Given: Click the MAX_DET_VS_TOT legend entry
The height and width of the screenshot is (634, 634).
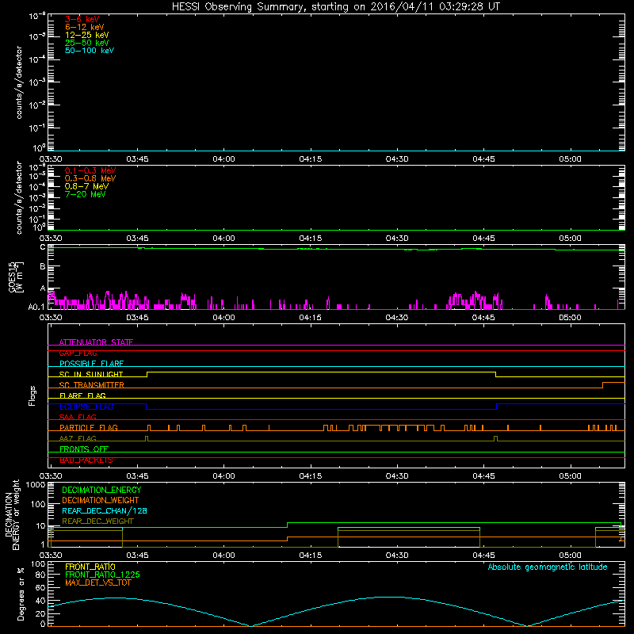Looking at the screenshot, I should [x=97, y=582].
